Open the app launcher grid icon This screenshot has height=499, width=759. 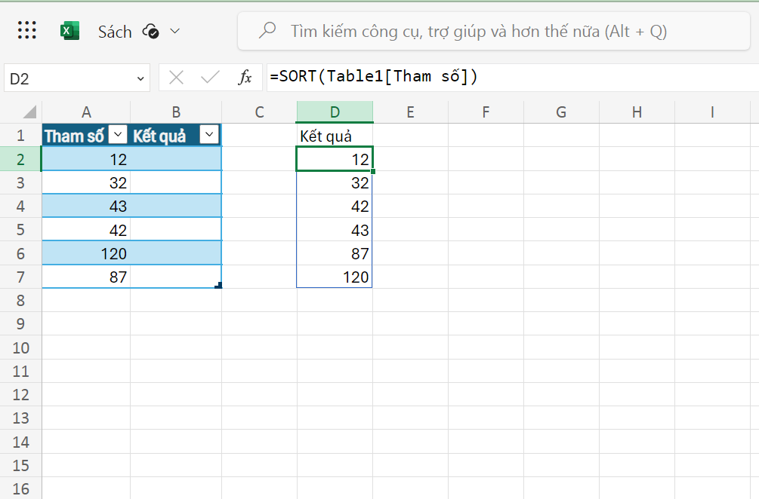pos(27,30)
